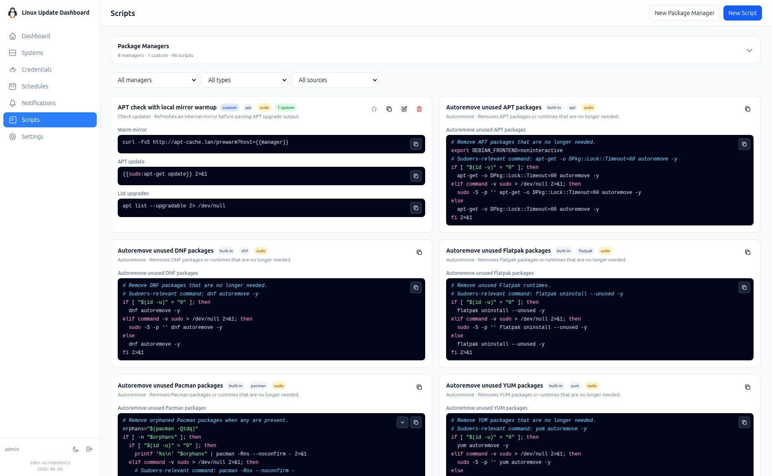Open the Schedules section
The height and width of the screenshot is (476, 772).
(50, 86)
